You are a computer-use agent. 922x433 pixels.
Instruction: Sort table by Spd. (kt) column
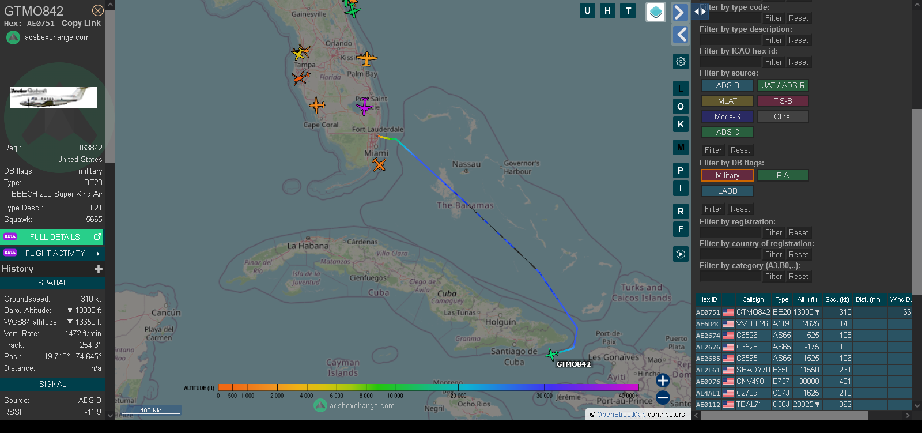[837, 299]
